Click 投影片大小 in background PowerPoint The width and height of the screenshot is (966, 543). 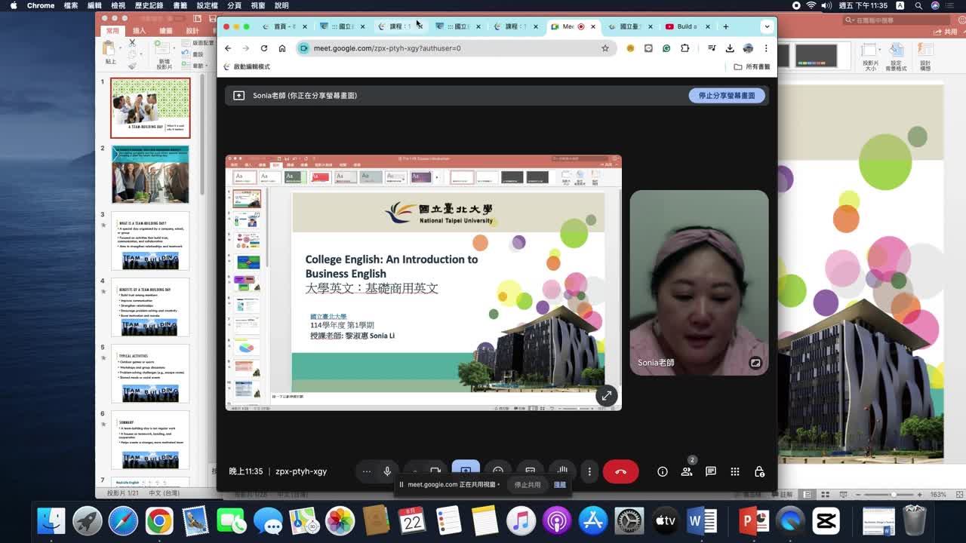pos(870,57)
